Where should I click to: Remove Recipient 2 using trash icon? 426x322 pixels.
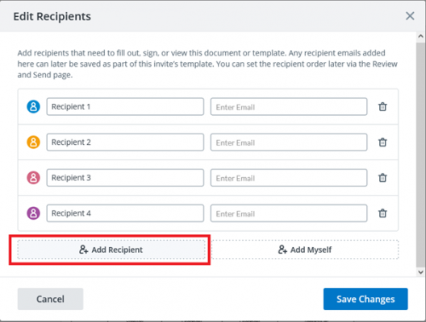[x=382, y=142]
